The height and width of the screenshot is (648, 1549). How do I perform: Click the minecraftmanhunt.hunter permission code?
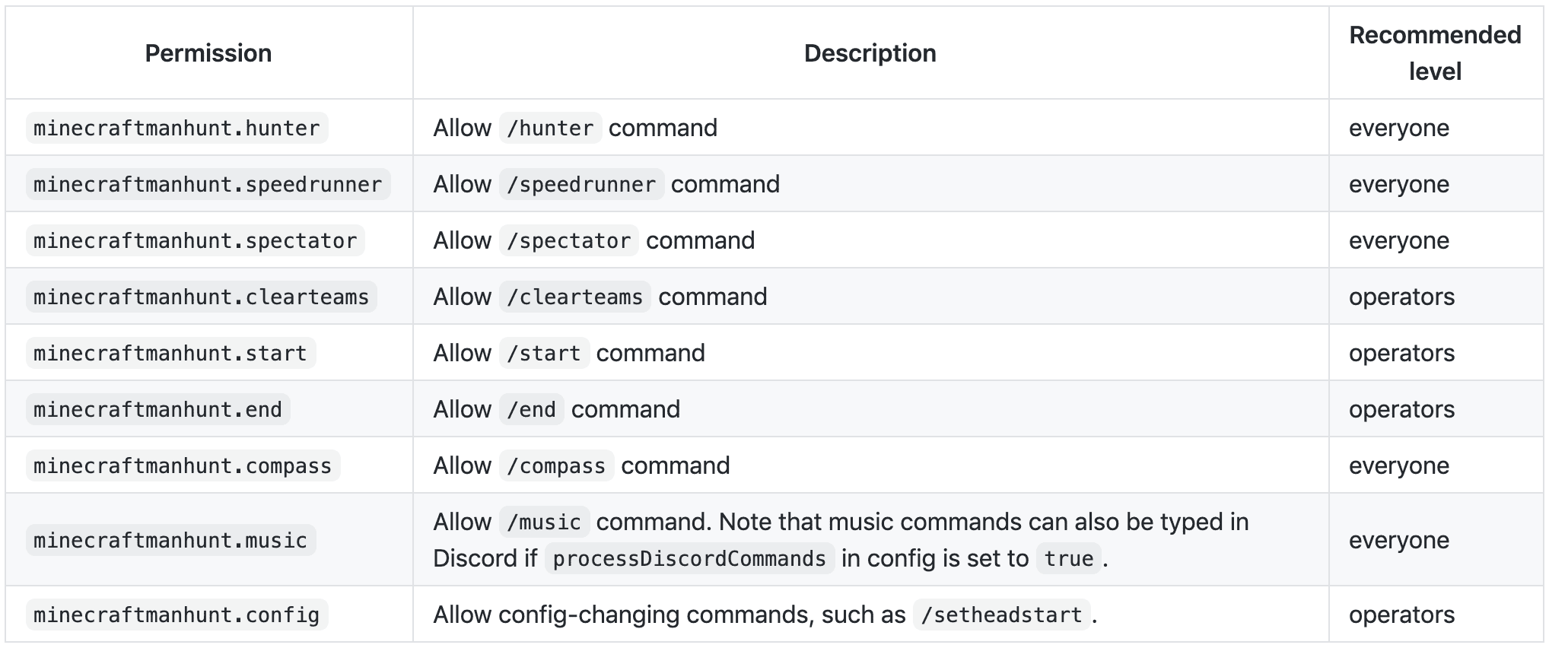pos(177,128)
